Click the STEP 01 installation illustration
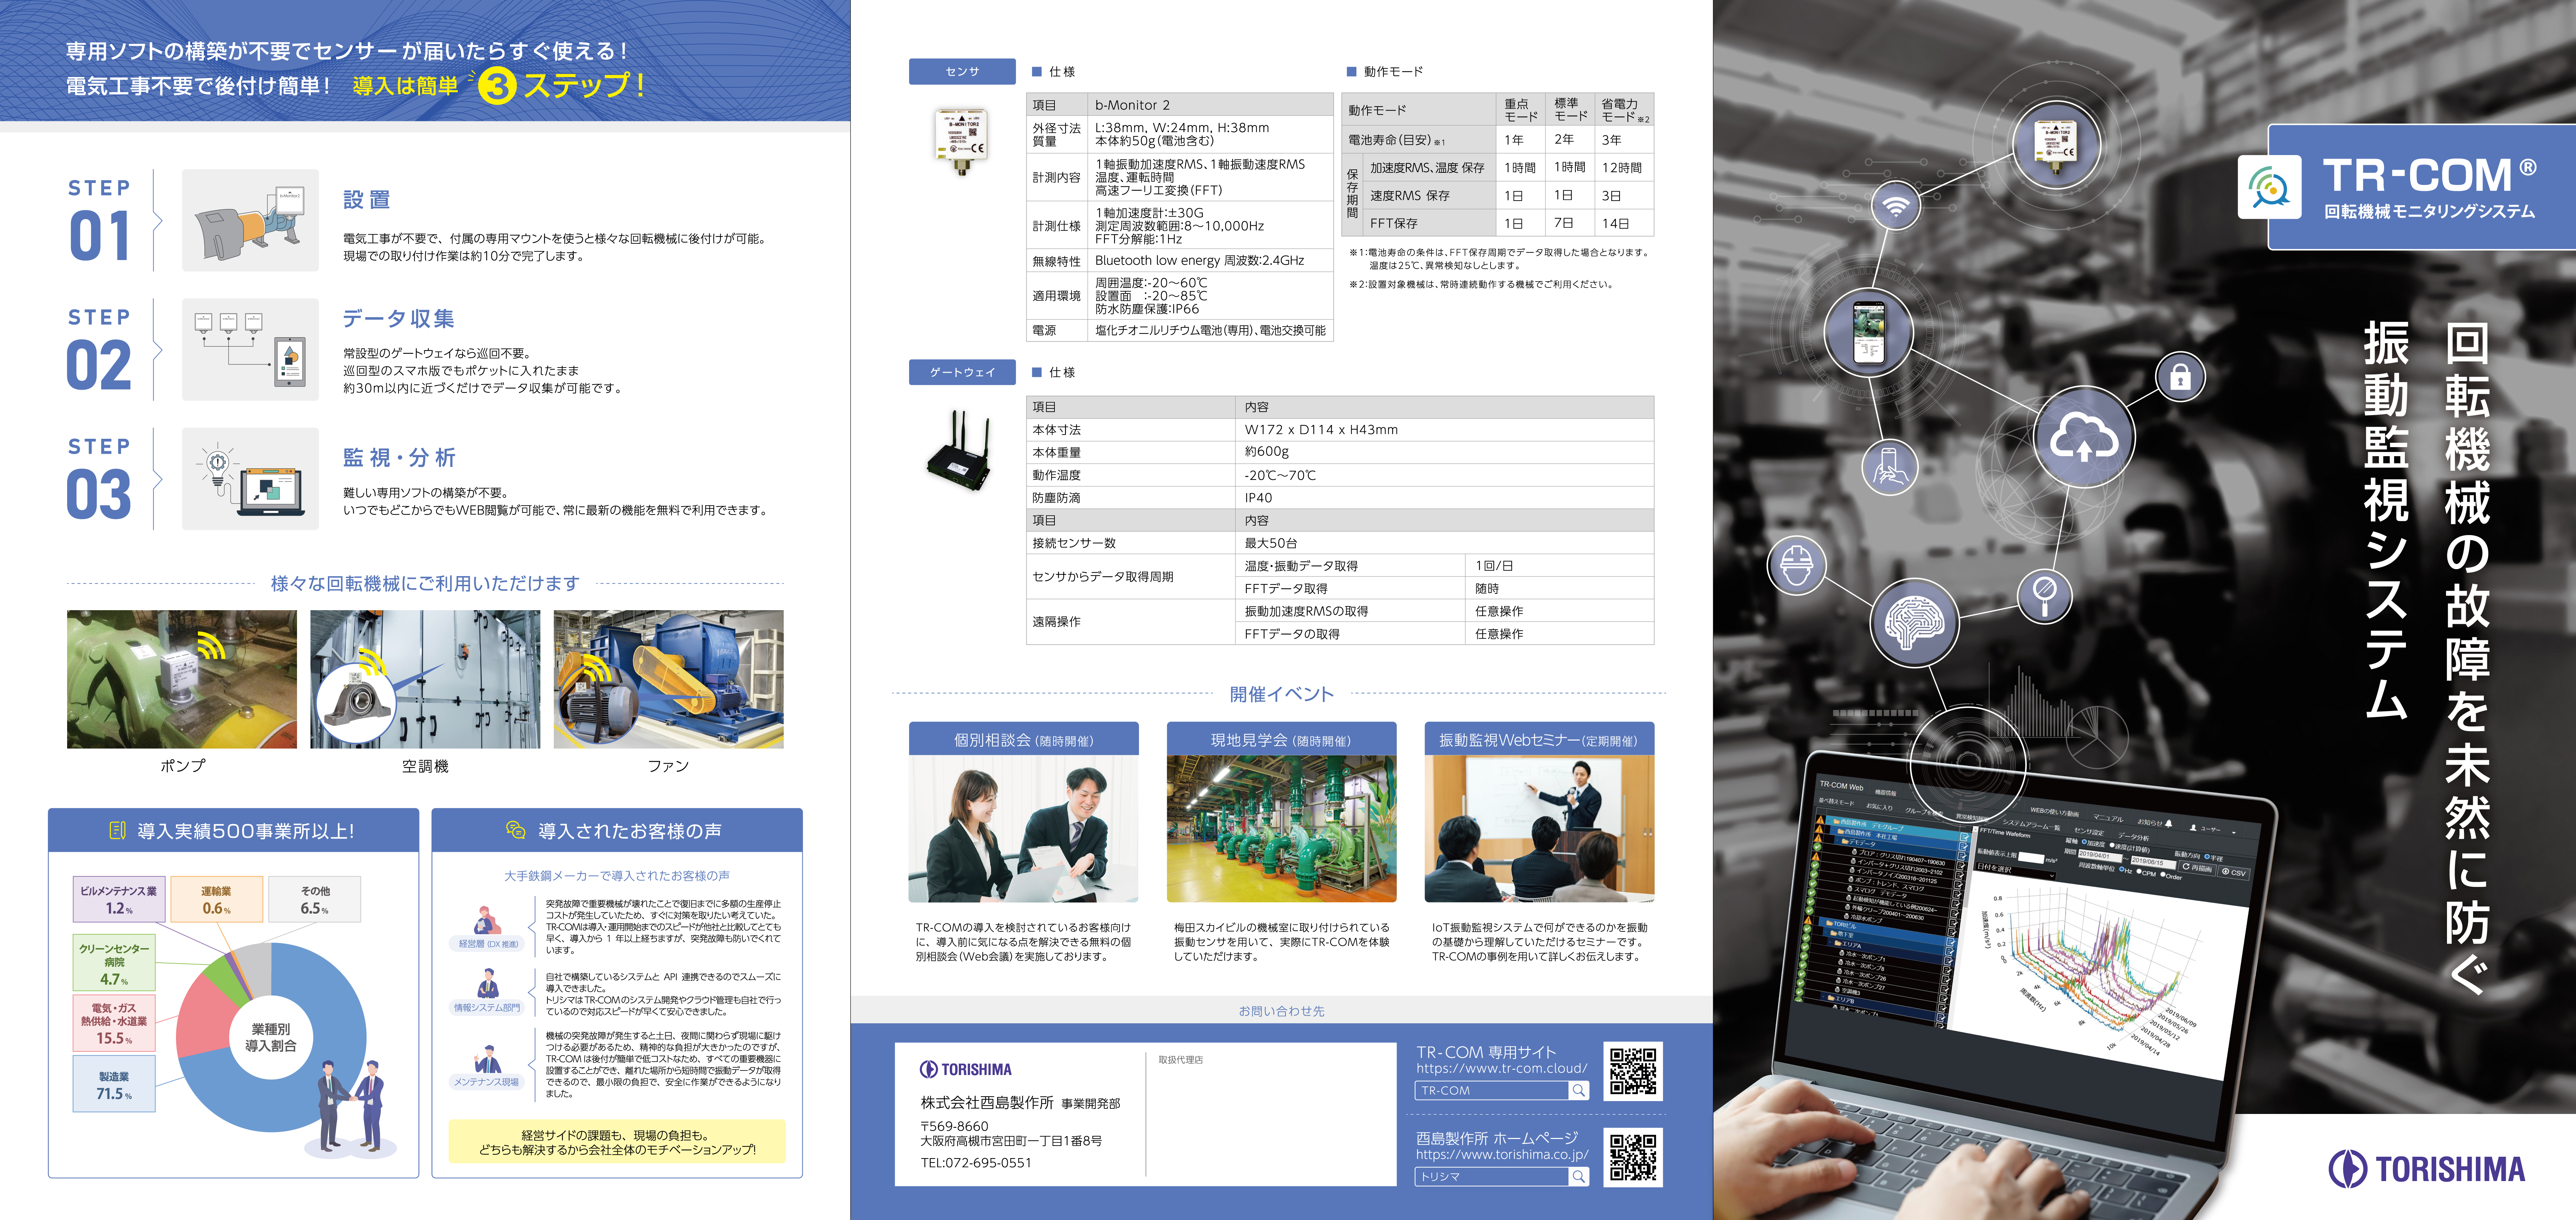2576x1220 pixels. [250, 220]
